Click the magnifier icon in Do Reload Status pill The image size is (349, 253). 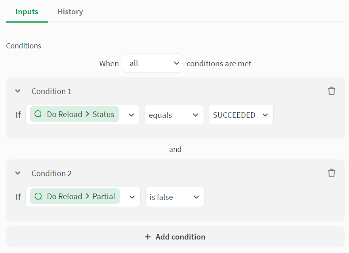point(38,114)
